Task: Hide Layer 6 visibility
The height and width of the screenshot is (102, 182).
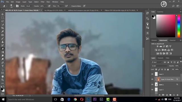Action: pyautogui.click(x=152, y=74)
